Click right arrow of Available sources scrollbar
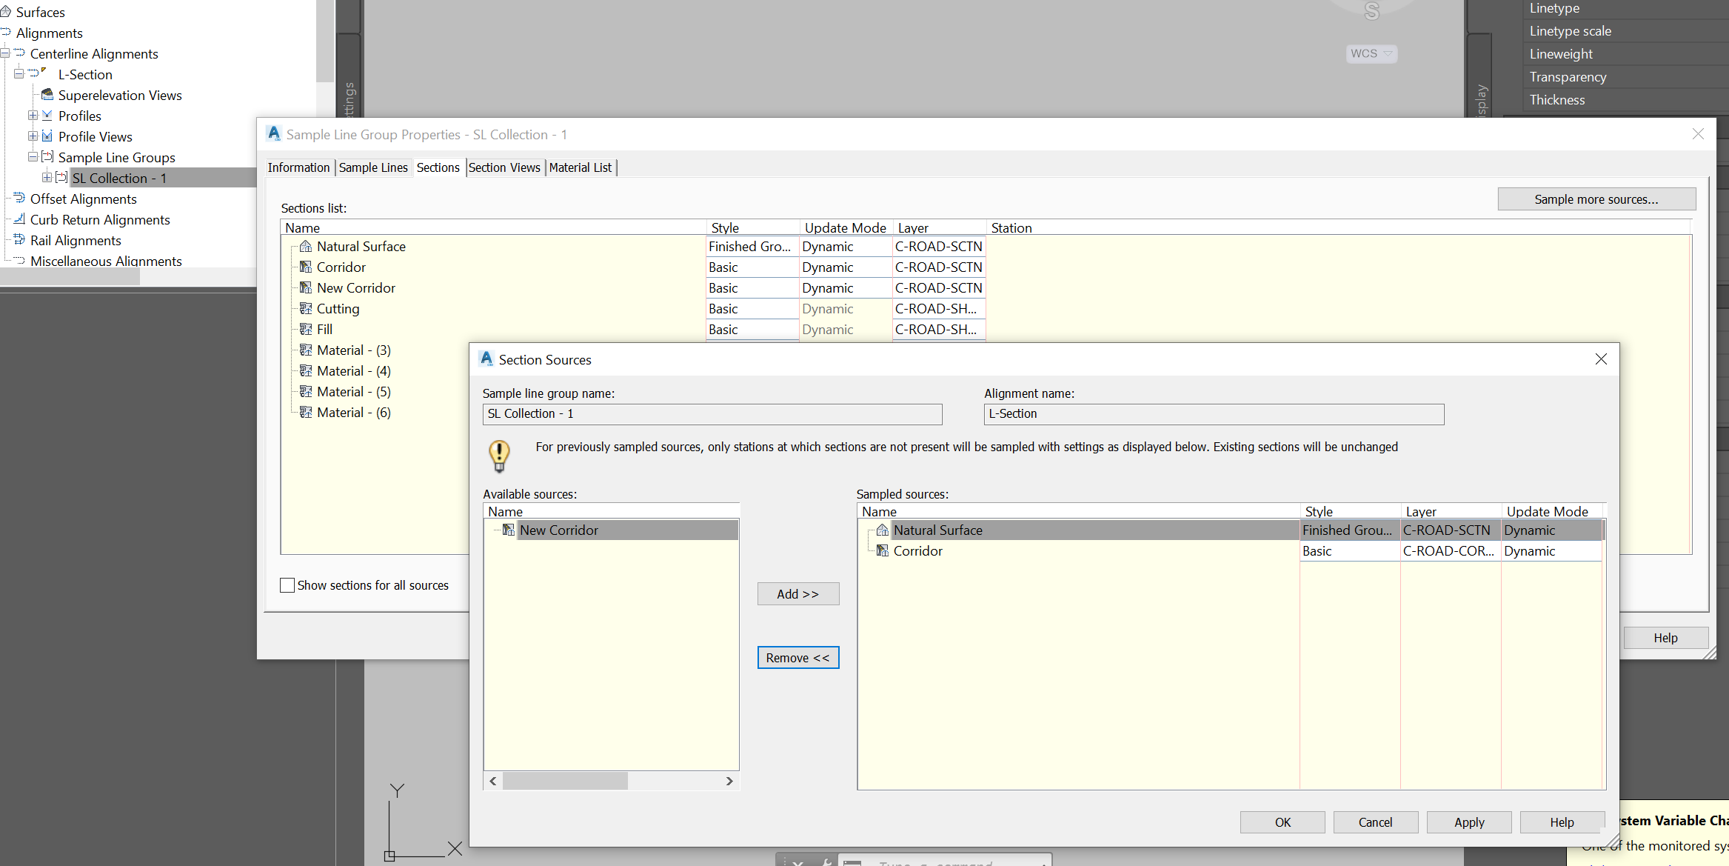The height and width of the screenshot is (866, 1729). pos(729,781)
